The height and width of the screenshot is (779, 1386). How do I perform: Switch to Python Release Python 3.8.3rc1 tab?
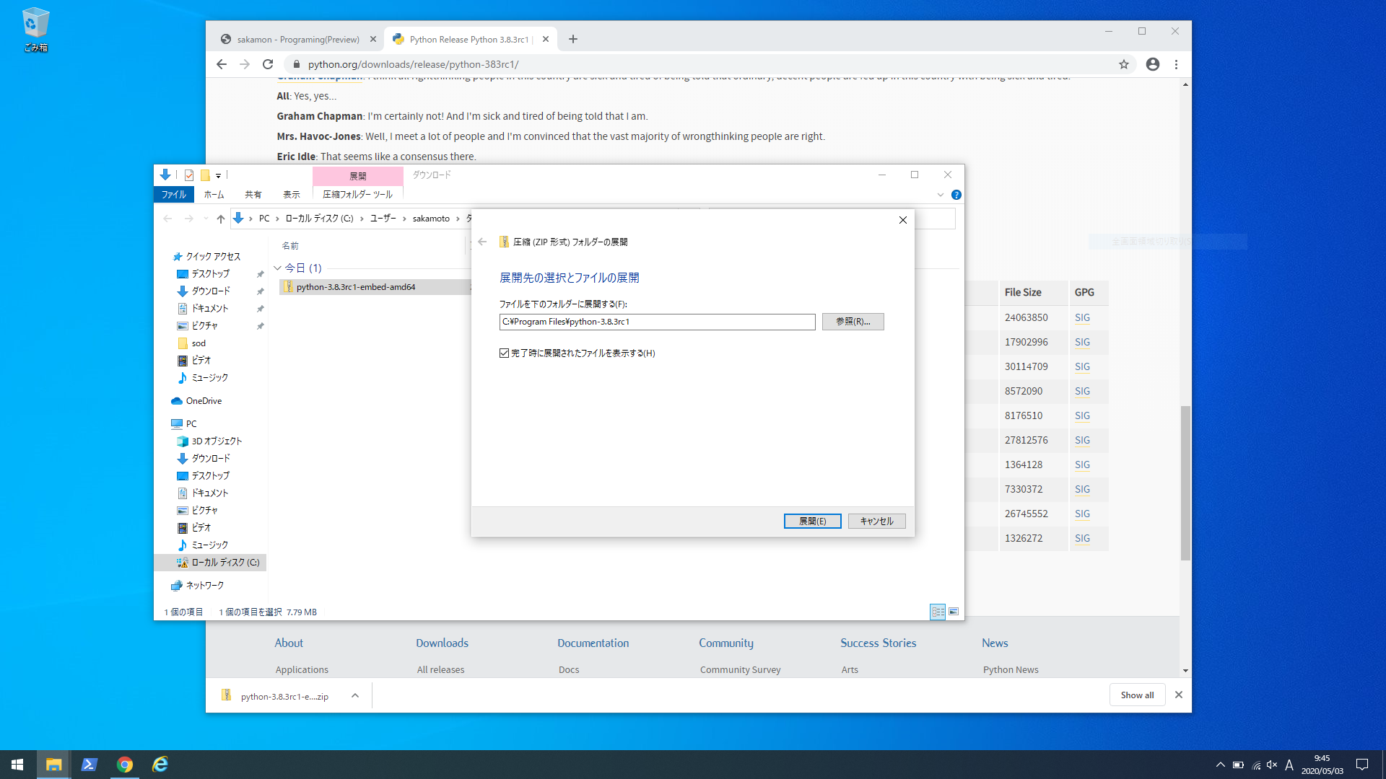coord(469,39)
